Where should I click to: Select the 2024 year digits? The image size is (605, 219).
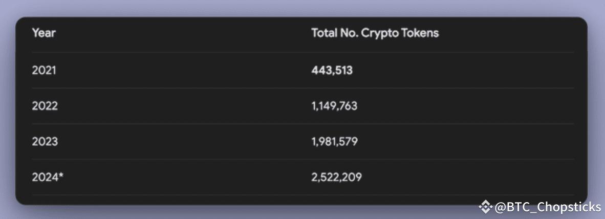45,178
